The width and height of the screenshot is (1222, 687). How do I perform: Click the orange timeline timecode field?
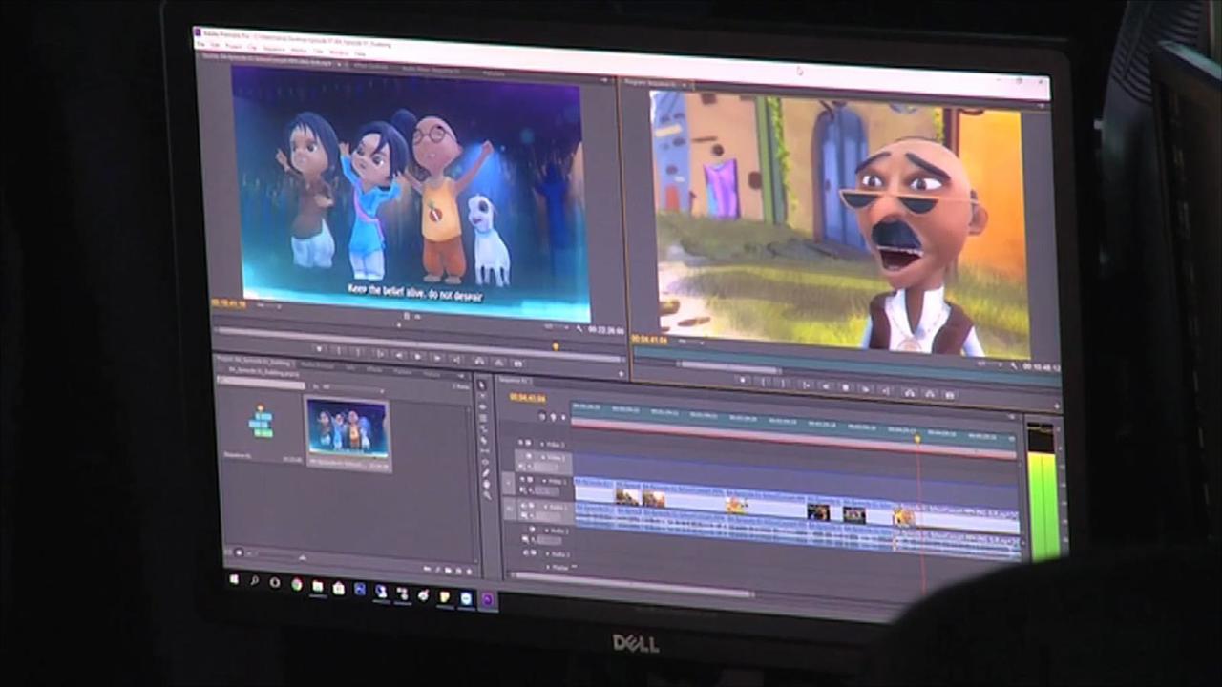[x=528, y=398]
